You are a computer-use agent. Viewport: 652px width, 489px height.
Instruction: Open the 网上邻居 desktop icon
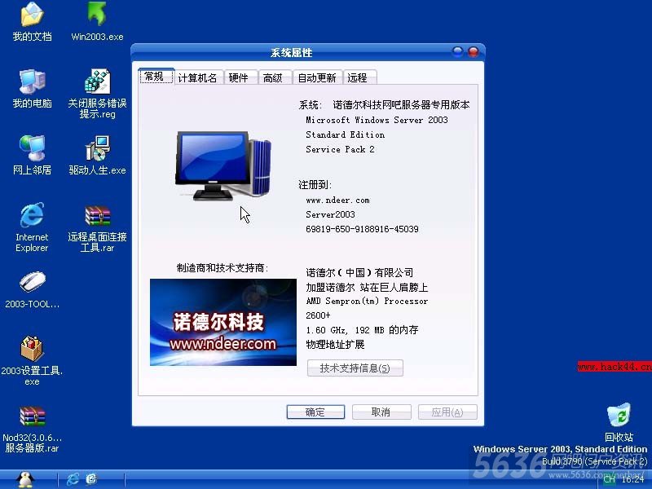[32, 155]
